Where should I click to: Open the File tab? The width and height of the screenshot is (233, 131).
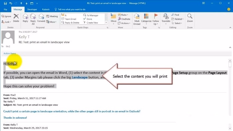pyautogui.click(x=6, y=9)
